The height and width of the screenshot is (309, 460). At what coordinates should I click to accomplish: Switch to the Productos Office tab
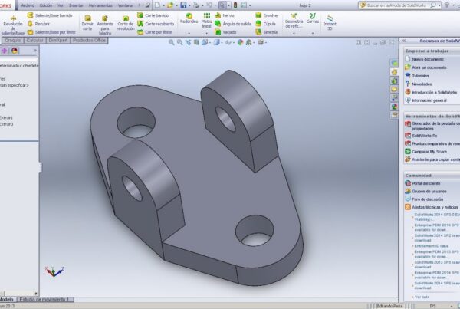88,40
